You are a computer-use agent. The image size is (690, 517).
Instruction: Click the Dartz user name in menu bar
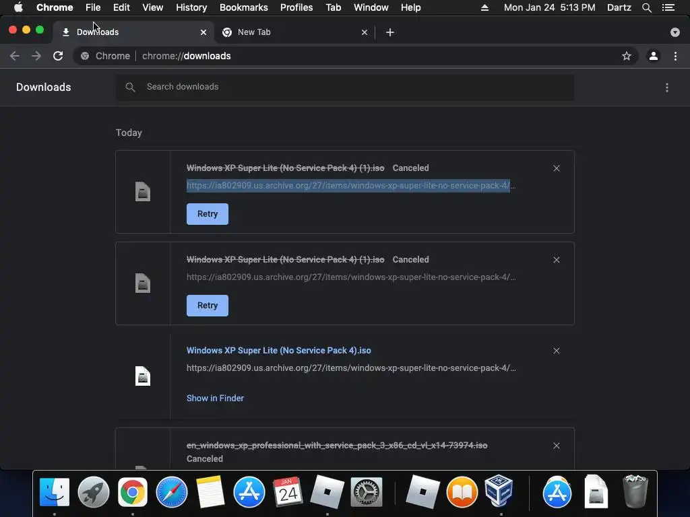[x=619, y=7]
